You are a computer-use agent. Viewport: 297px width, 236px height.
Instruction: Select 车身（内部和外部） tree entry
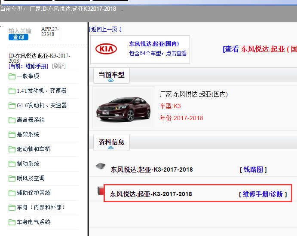(x=41, y=207)
